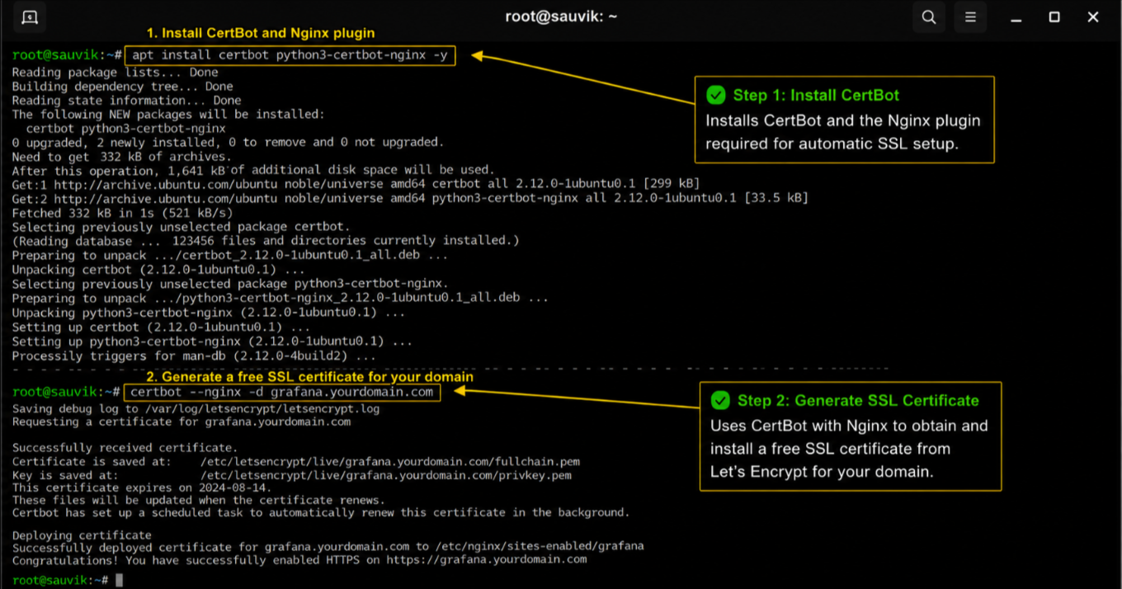This screenshot has height=589, width=1122.
Task: Click the 'Need to get 332 kB of archives' line
Action: point(122,157)
